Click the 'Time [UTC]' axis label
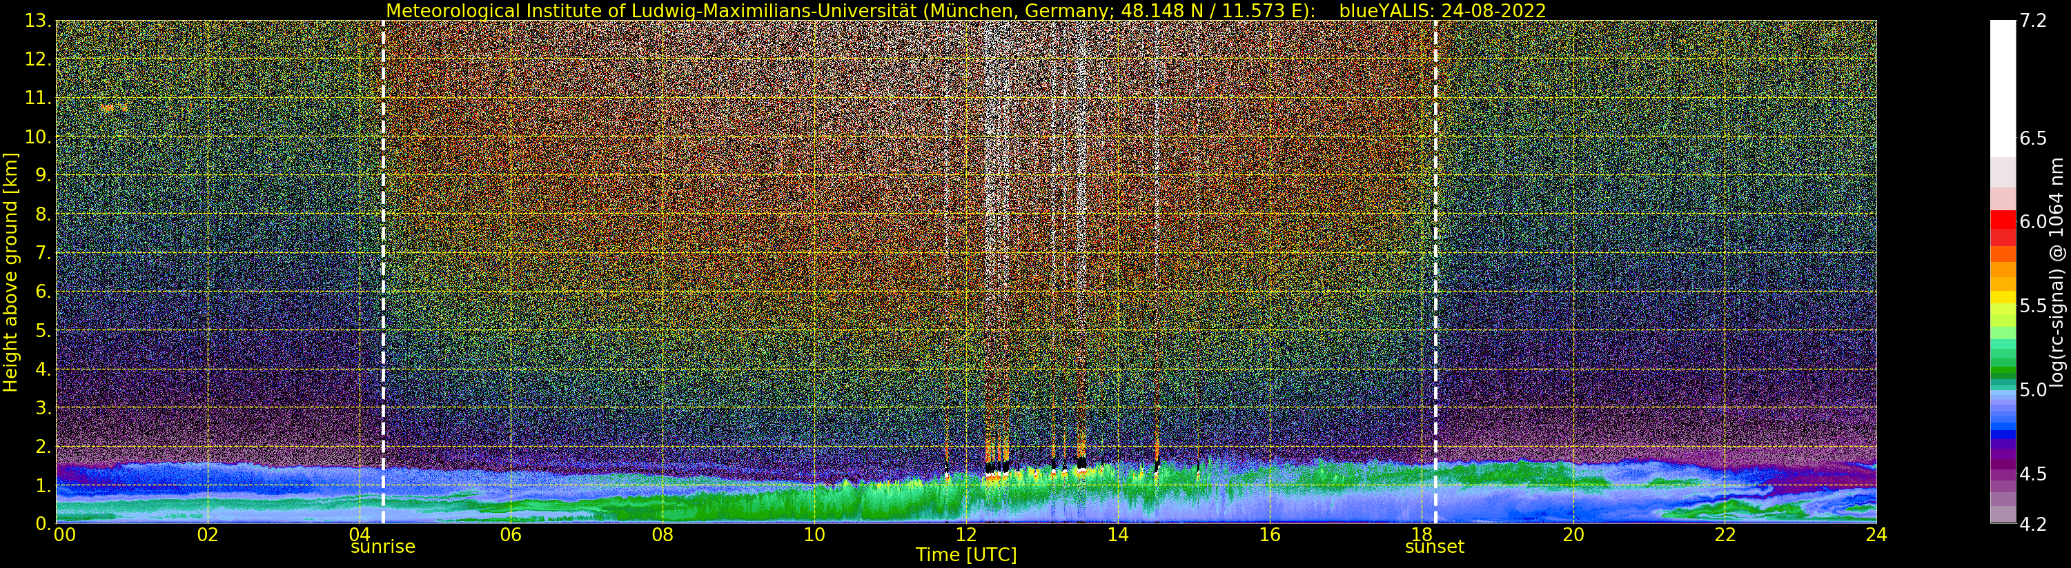 [965, 555]
